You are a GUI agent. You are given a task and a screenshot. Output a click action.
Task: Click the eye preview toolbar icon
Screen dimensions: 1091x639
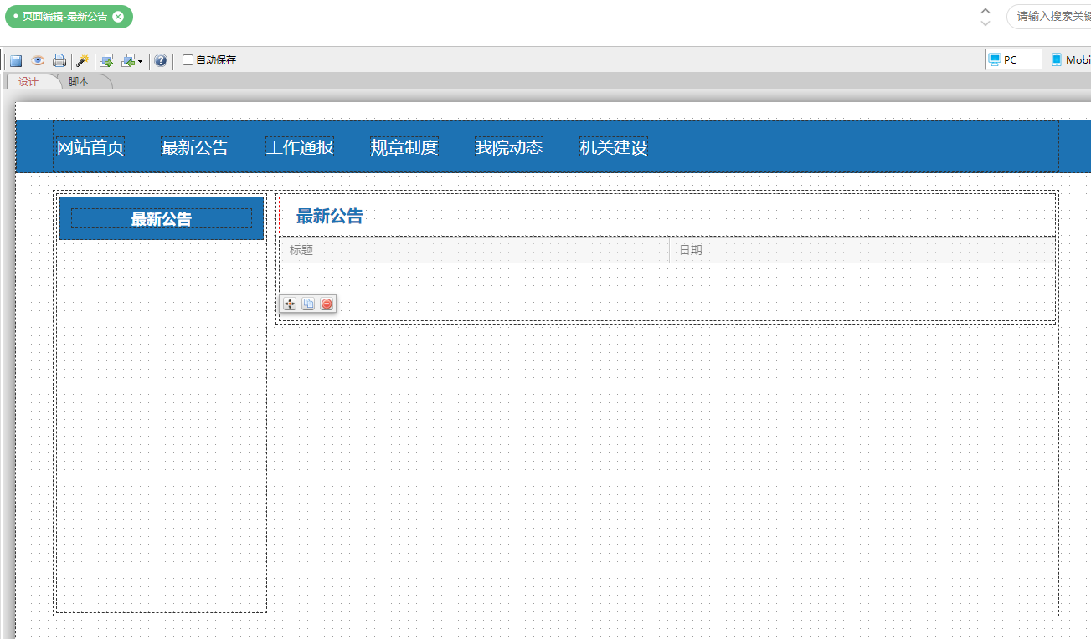[38, 60]
